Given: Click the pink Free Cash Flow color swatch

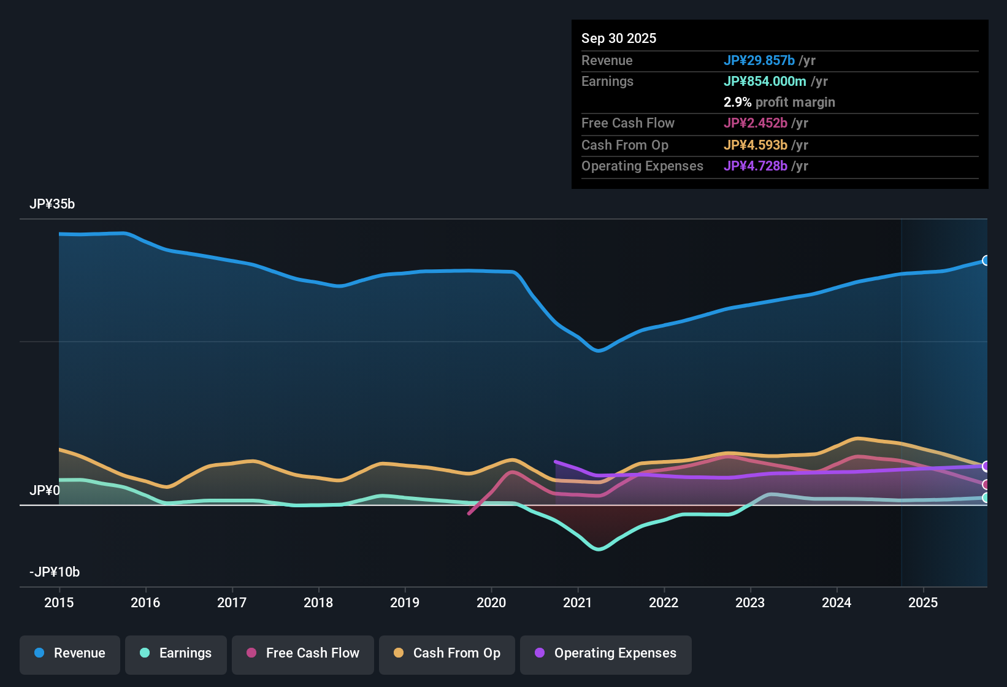Looking at the screenshot, I should (x=251, y=653).
